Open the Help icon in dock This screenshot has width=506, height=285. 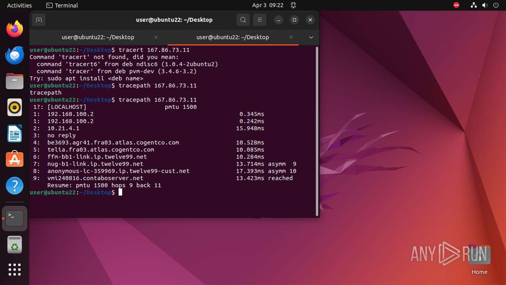pos(15,185)
